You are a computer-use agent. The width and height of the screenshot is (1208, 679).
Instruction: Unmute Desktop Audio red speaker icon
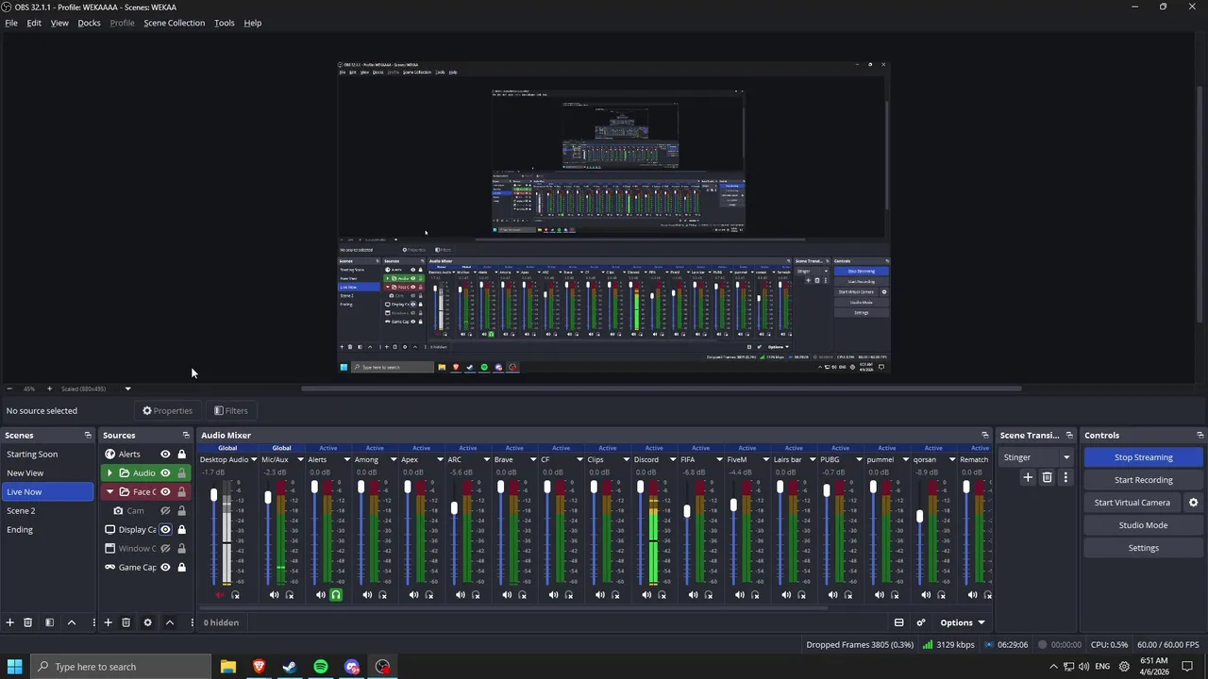(220, 595)
